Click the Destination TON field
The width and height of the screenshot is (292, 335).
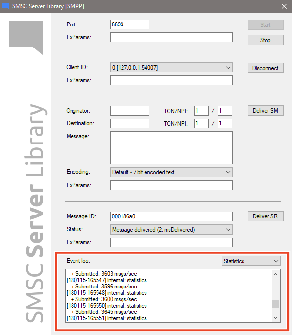tap(201, 123)
